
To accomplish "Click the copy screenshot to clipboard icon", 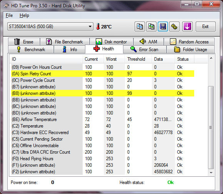I will (151, 27).
